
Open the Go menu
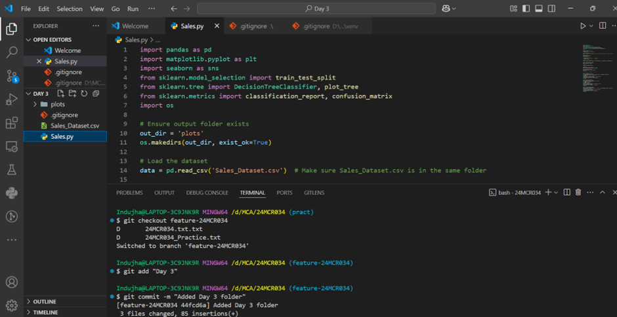click(x=116, y=9)
